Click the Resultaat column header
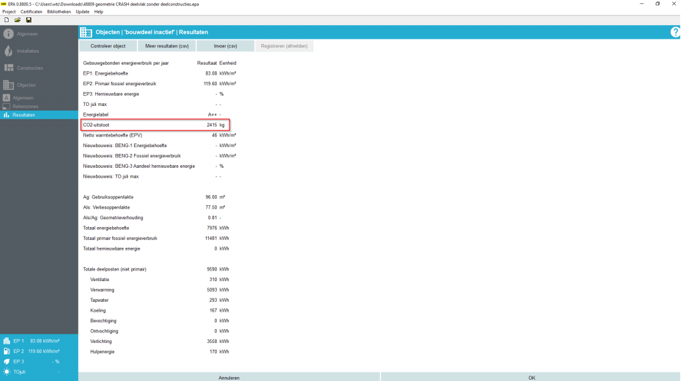Image resolution: width=683 pixels, height=381 pixels. (x=207, y=63)
